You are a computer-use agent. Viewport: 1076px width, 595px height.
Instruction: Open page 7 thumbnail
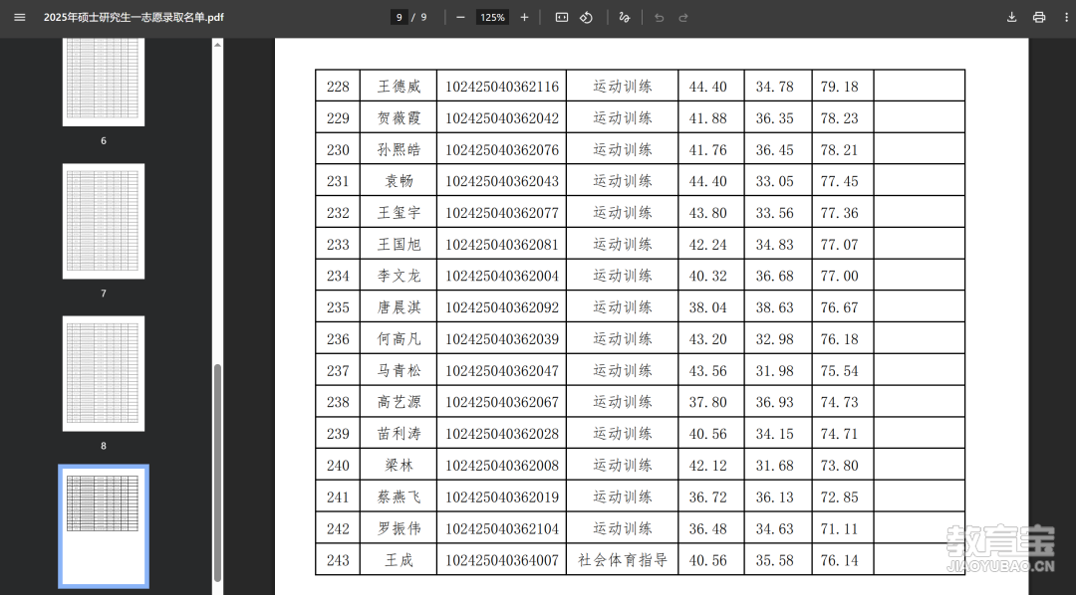point(104,222)
